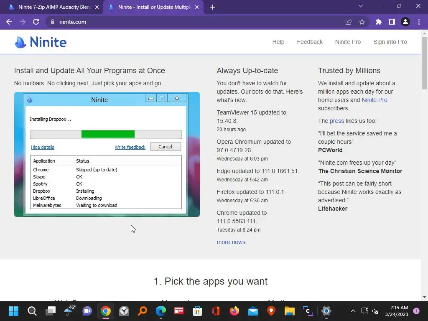Close the Ninite 7-Zip AIMP tab
The height and width of the screenshot is (321, 428).
tap(97, 7)
